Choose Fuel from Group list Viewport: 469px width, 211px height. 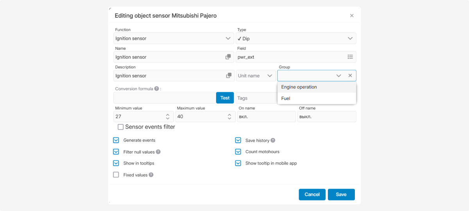coord(286,98)
